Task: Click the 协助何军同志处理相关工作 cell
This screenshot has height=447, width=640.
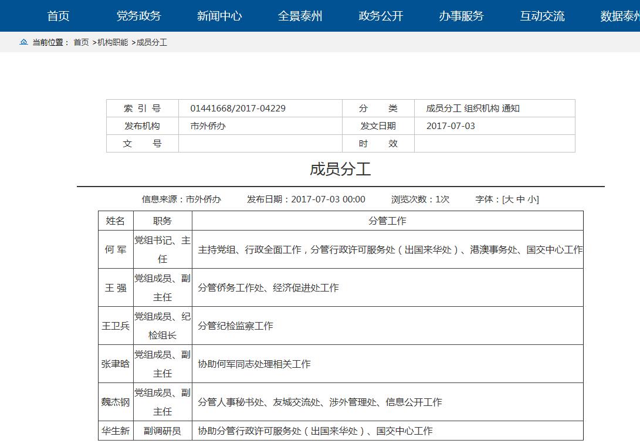Action: pos(387,364)
